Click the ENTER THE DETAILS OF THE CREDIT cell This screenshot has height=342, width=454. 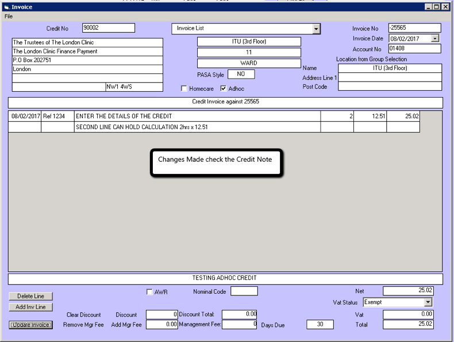point(197,116)
